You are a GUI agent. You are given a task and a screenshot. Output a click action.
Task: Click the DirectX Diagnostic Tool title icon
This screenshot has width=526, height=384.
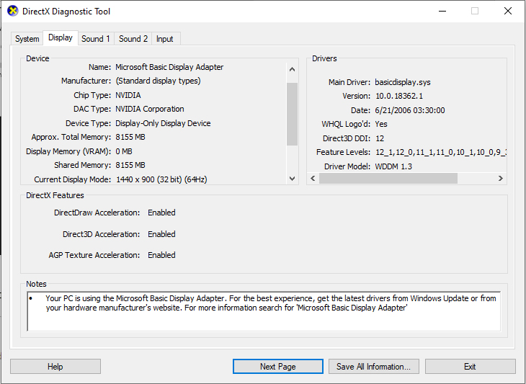(12, 11)
